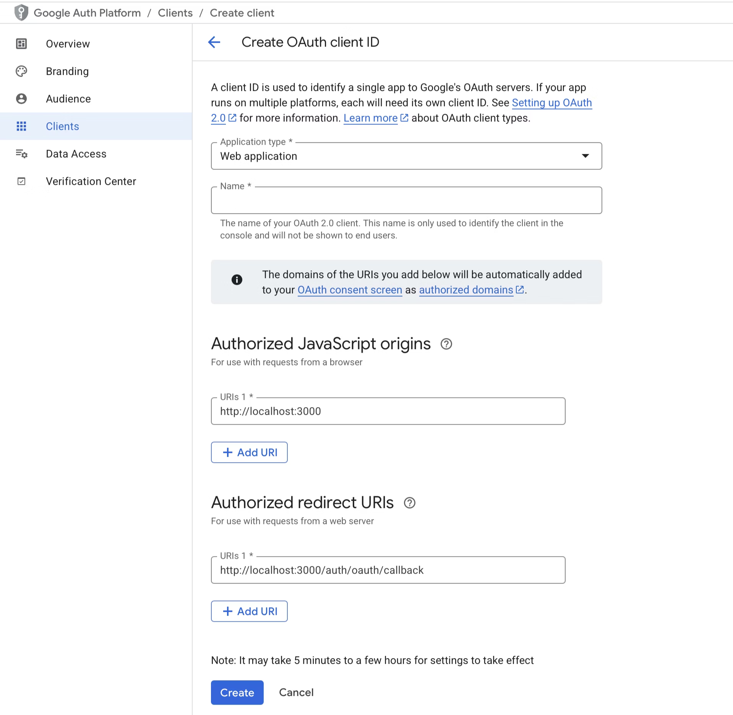Click the info icon in the domains notice
Image resolution: width=733 pixels, height=715 pixels.
[237, 280]
